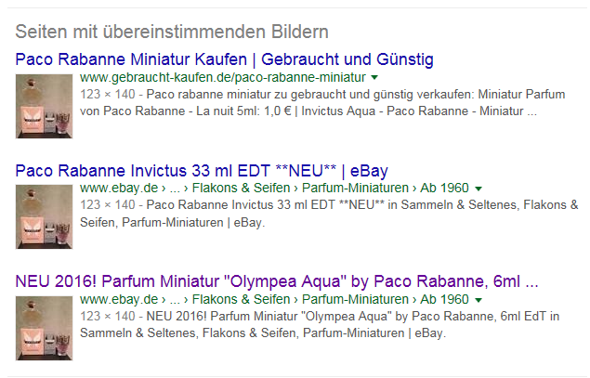Click www.ebay.de in the Olympea Aqua result
The width and height of the screenshot is (590, 378).
(119, 299)
